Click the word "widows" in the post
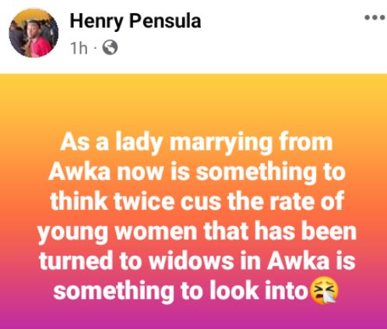 tap(192, 260)
